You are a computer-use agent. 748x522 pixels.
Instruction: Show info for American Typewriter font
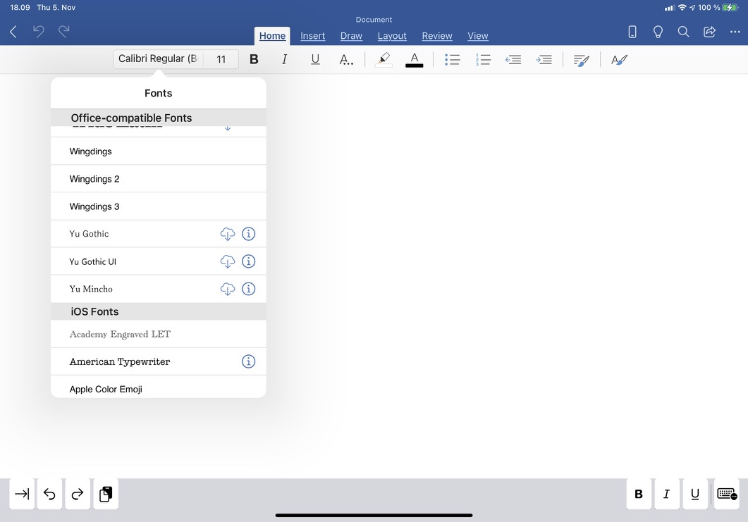coord(248,361)
